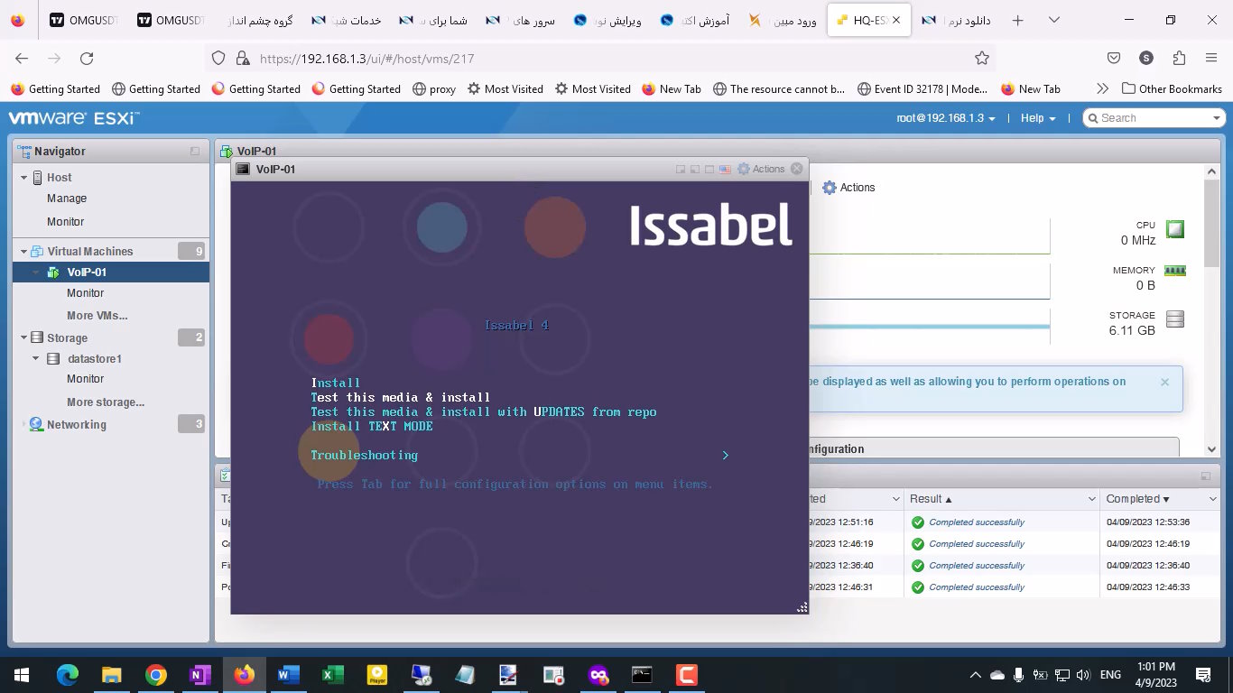Open Microsoft Edge from the taskbar
Viewport: 1233px width, 693px height.
[67, 674]
